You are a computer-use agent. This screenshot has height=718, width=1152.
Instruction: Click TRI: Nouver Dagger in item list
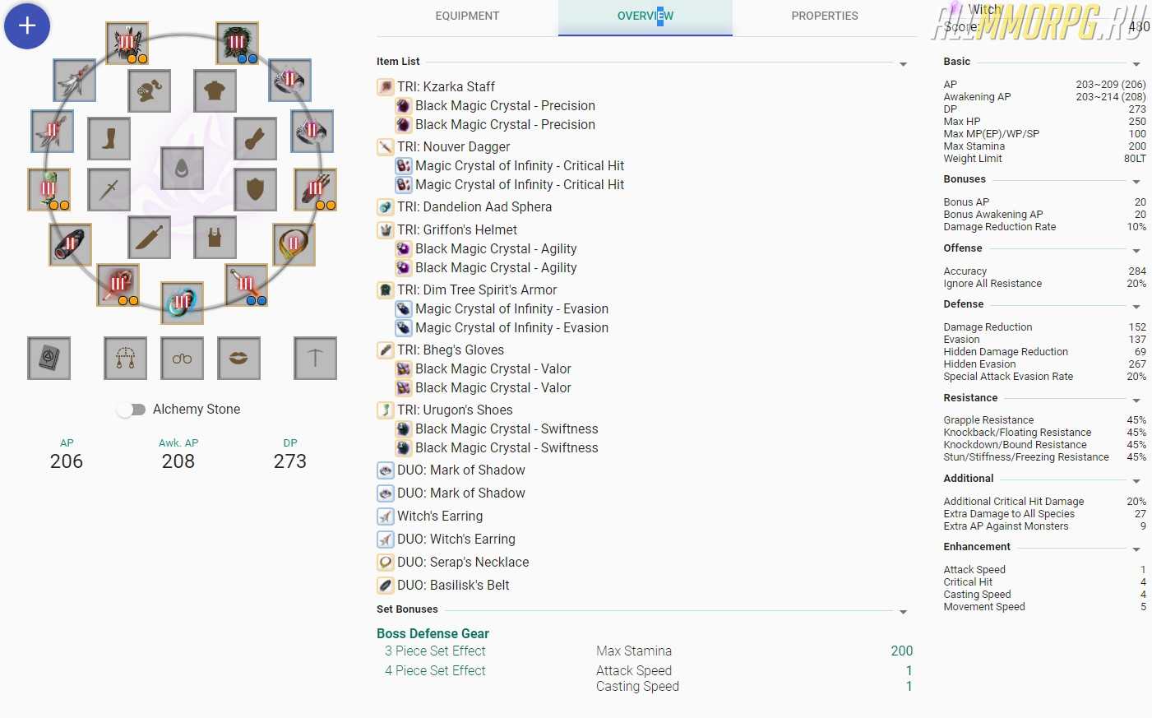454,146
